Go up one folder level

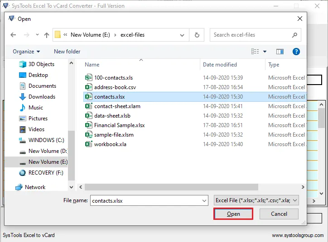47,35
